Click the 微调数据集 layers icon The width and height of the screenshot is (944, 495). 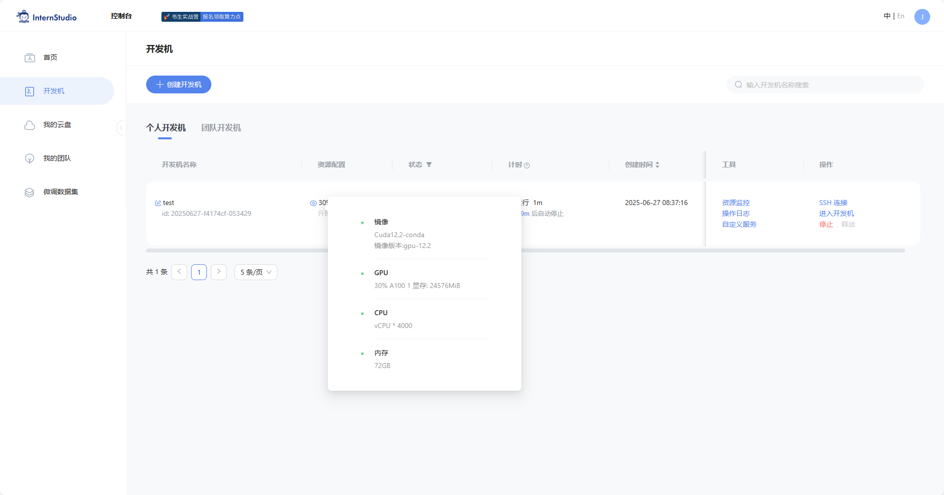click(x=30, y=192)
